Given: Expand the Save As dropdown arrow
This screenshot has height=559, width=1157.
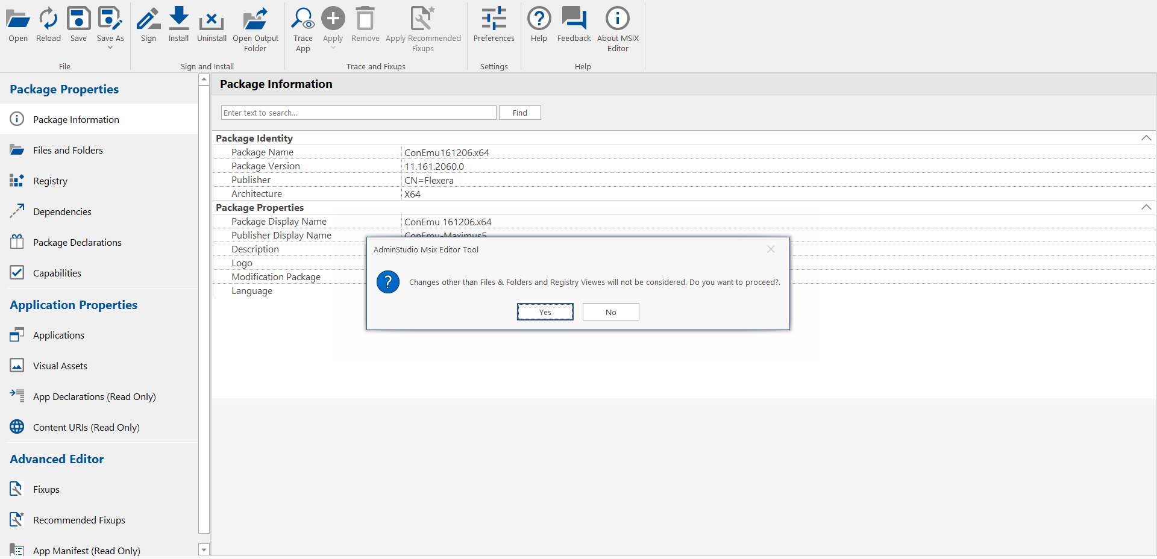Looking at the screenshot, I should [110, 48].
